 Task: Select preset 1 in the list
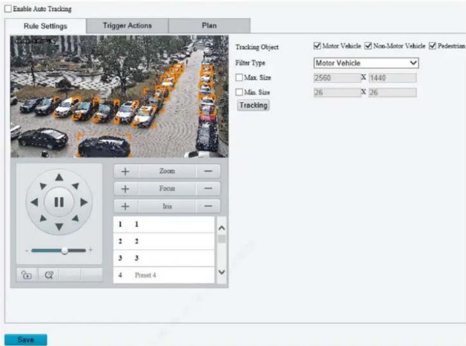[164, 224]
